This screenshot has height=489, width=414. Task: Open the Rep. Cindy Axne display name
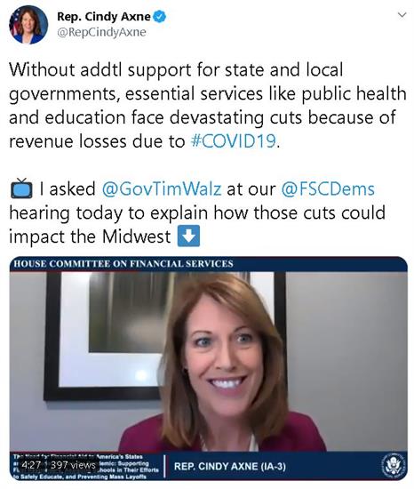(x=104, y=17)
